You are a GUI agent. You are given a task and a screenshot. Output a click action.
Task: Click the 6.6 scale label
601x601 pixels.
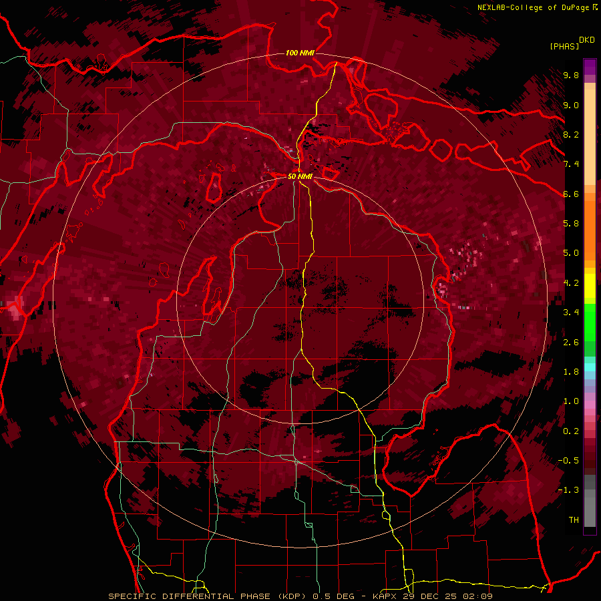pos(571,194)
